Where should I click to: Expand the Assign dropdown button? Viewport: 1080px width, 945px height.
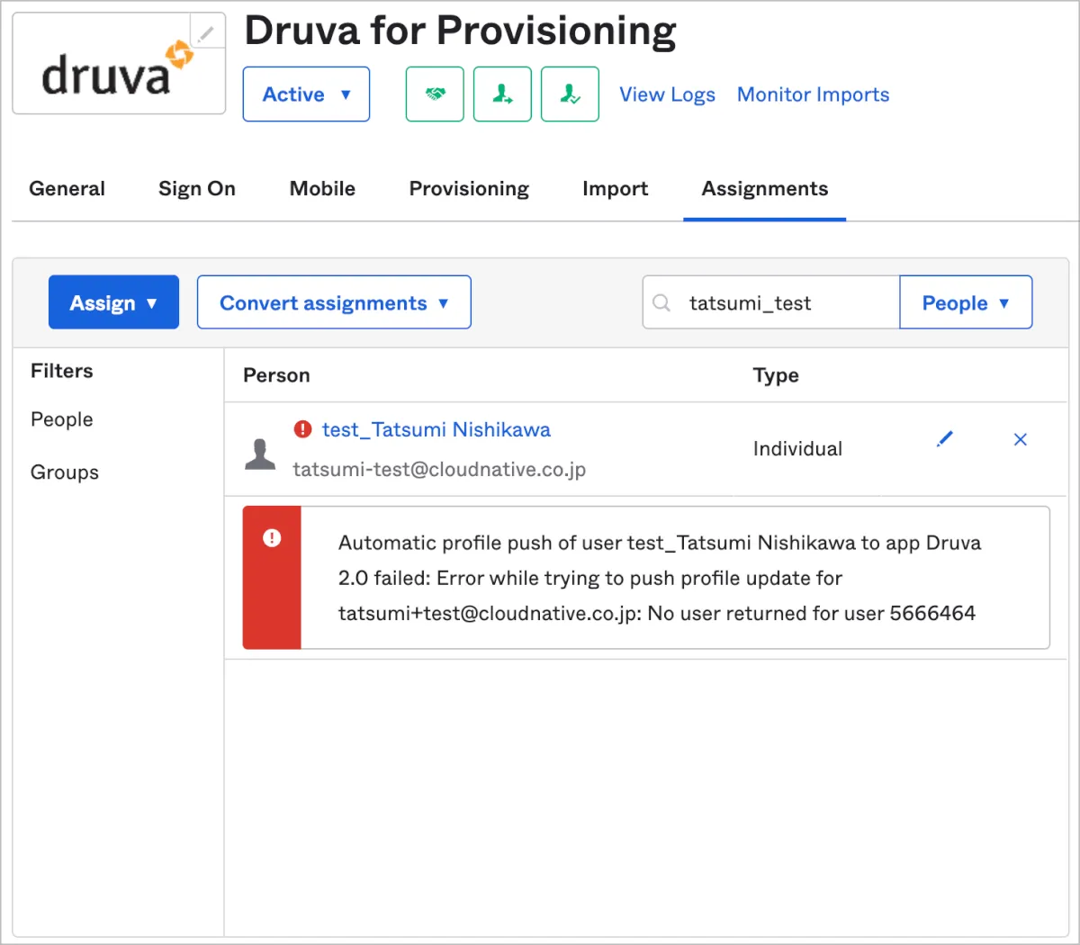(x=113, y=302)
